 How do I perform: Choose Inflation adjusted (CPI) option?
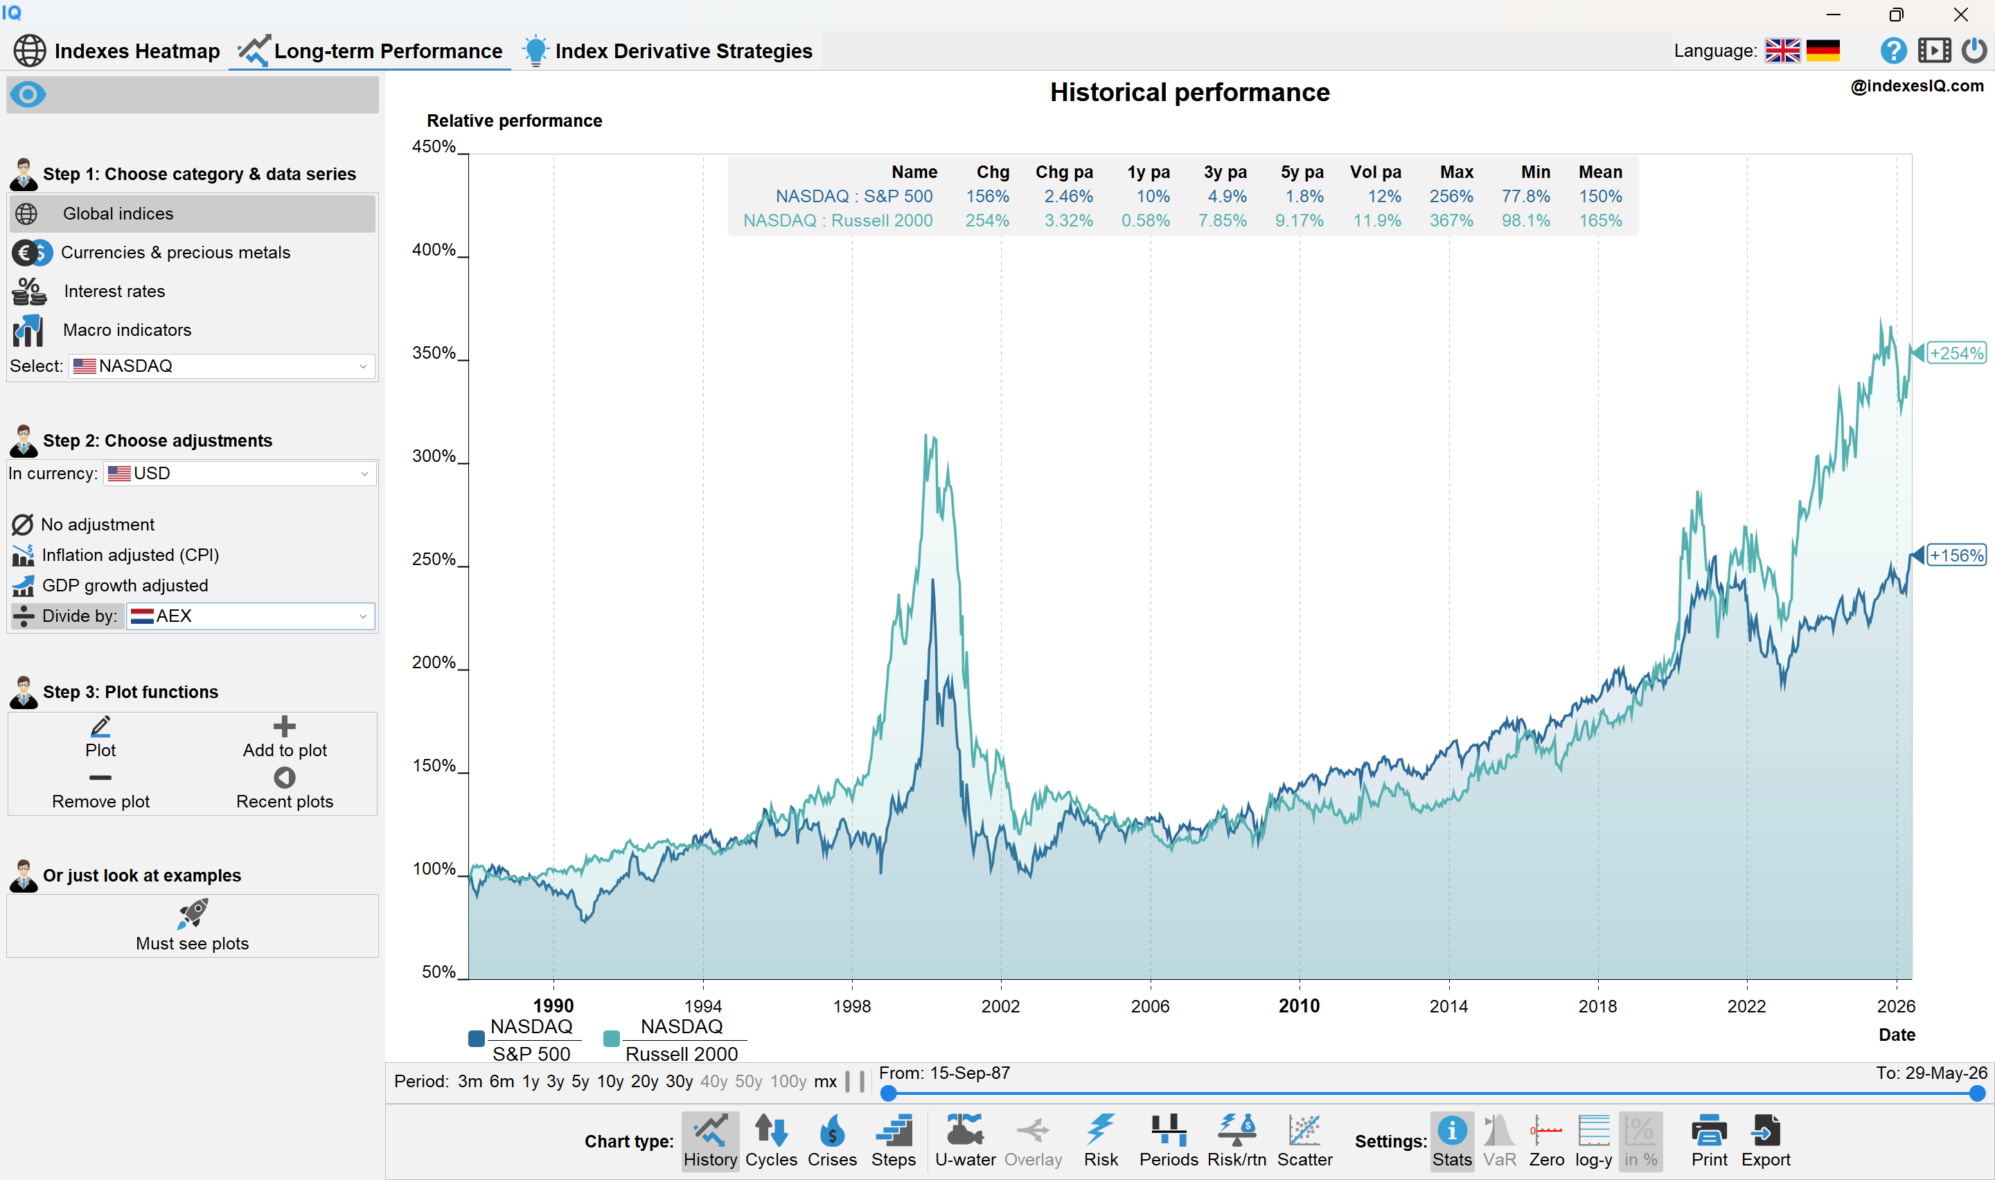click(x=115, y=555)
